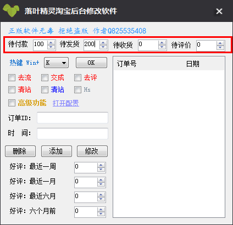Image resolution: width=233 pixels, height=225 pixels.
Task: Tick the red 清站 checkbox
Action: (12, 90)
